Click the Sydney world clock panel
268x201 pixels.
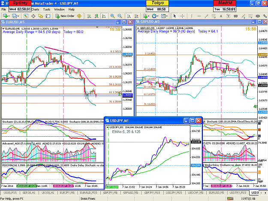click(20, 6)
